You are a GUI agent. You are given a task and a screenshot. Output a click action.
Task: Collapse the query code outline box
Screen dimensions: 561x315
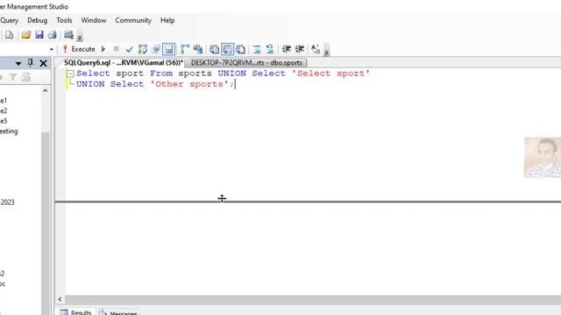(x=70, y=73)
